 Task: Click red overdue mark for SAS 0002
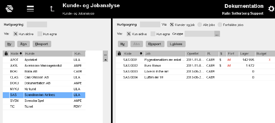click(229, 66)
